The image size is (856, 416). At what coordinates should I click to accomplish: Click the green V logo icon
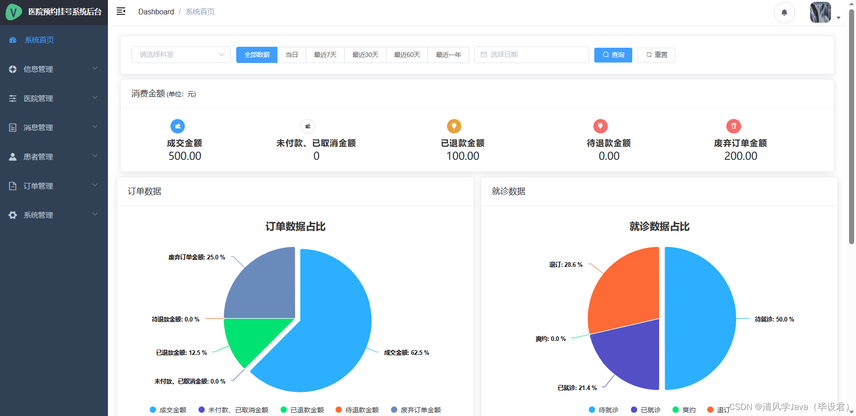coord(13,12)
